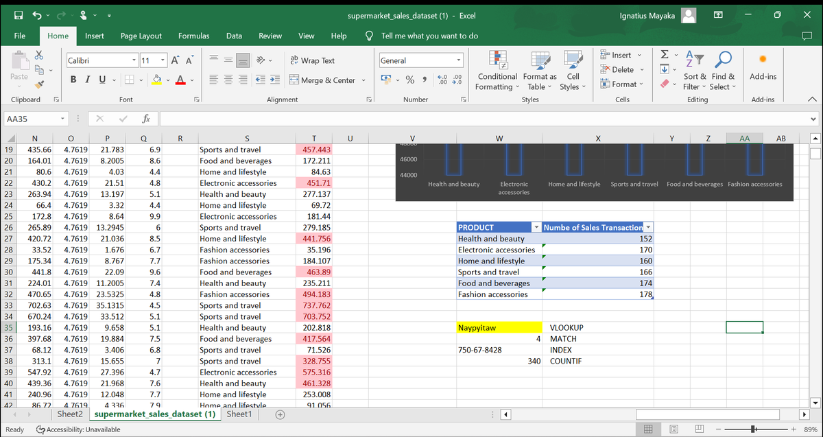Toggle Bold formatting

coord(73,80)
